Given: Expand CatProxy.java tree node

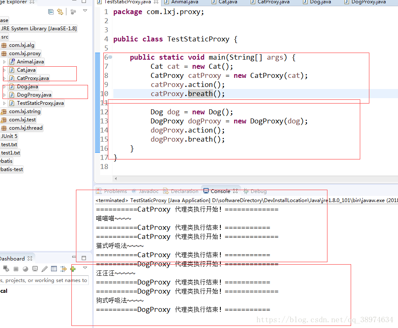Looking at the screenshot, I should click(4, 78).
